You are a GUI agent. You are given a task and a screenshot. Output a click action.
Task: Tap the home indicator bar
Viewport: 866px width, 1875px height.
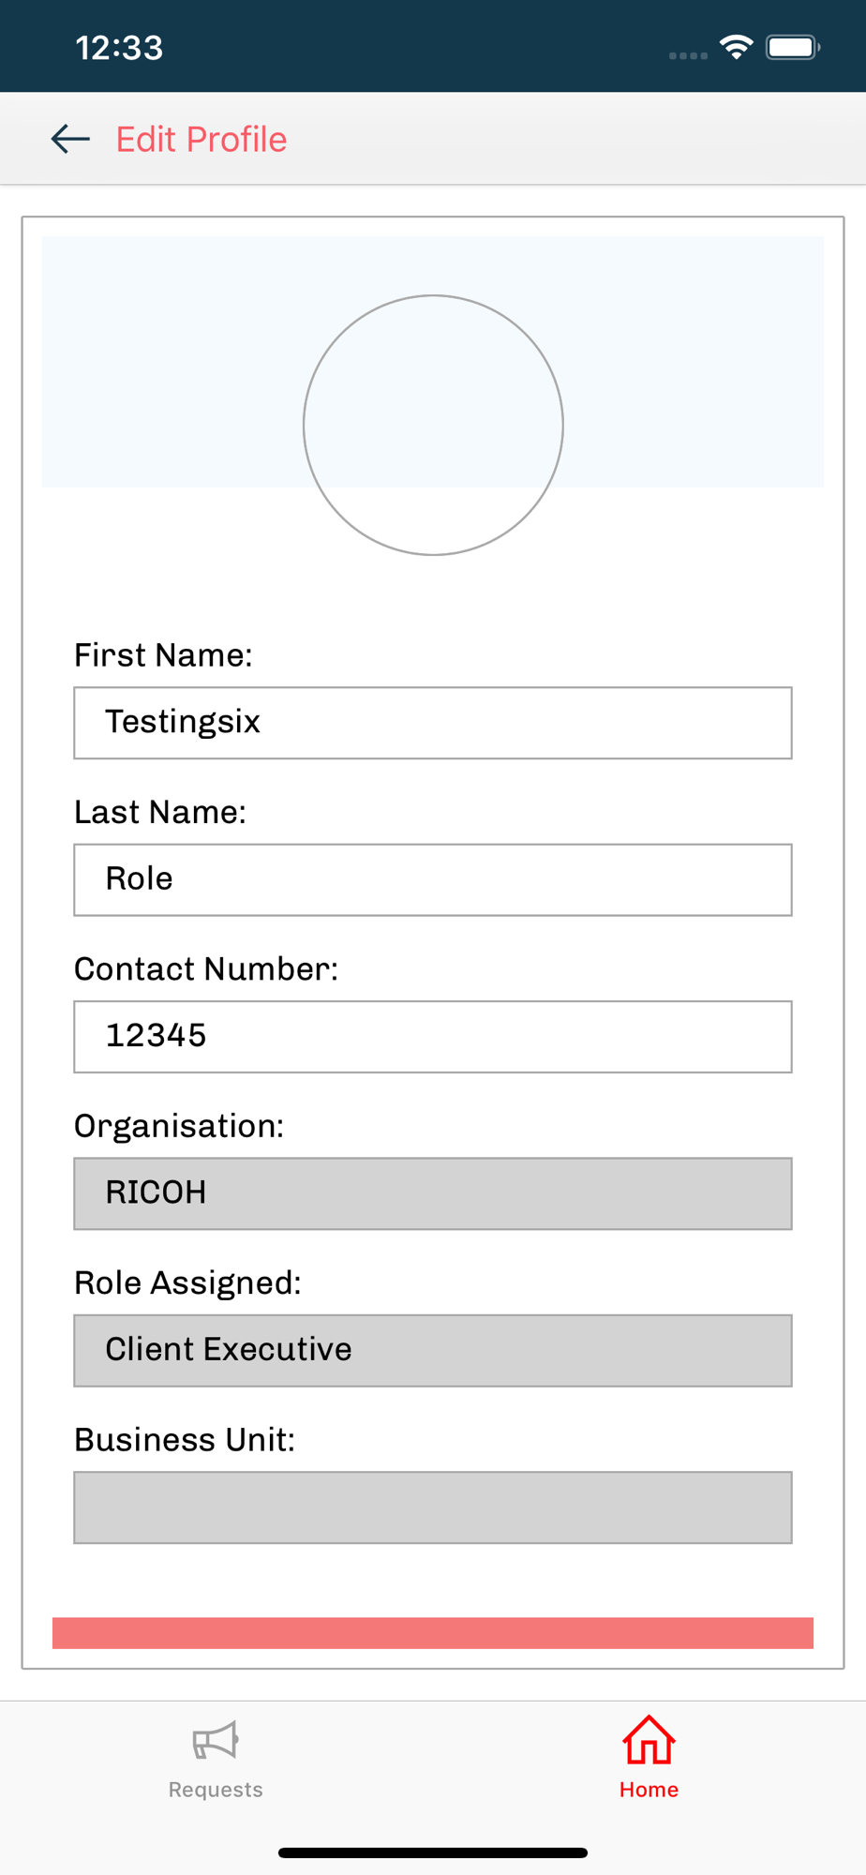pos(433,1852)
